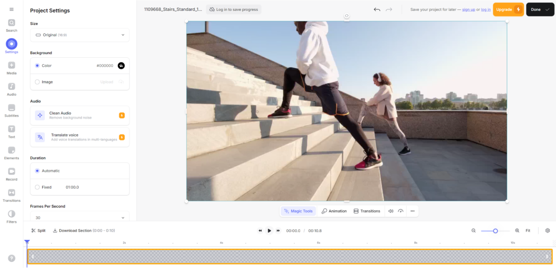
Task: Open the three-dots more options menu
Action: [412, 211]
